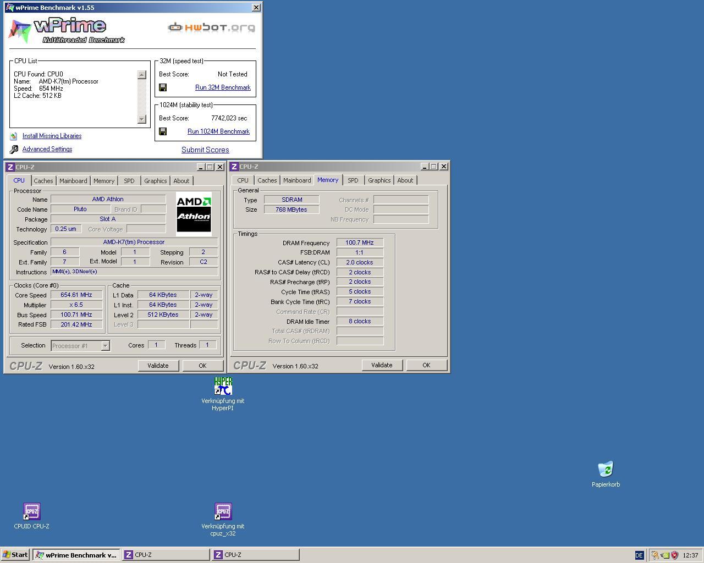Open Advanced Settings link in wPrime
704x563 pixels.
[47, 149]
